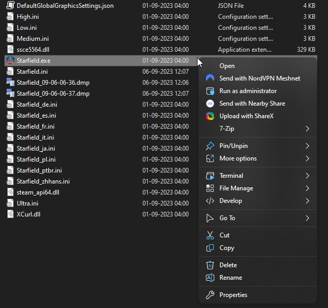Click the Develop code brackets icon
Viewport: 328px width, 308px height.
[x=210, y=201]
